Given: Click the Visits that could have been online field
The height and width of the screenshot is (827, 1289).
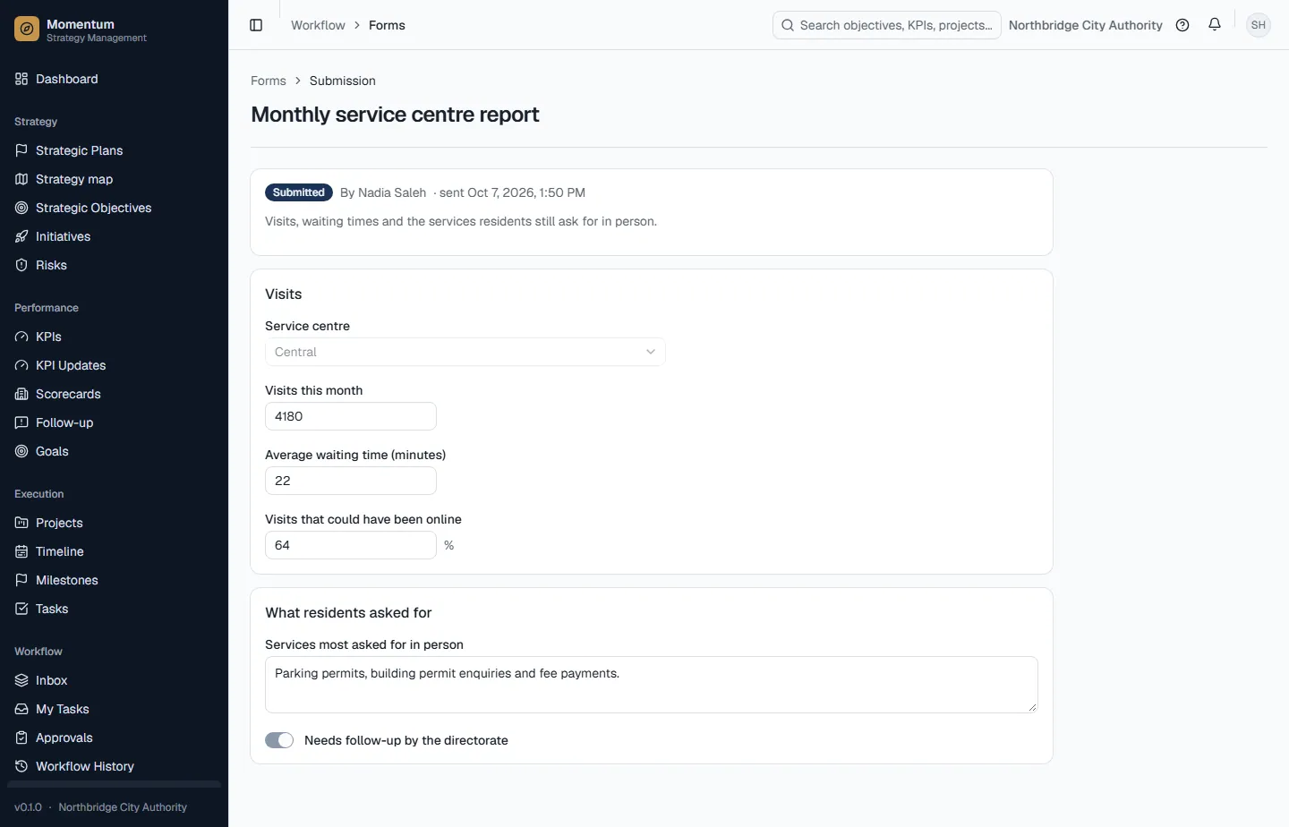Looking at the screenshot, I should 351,545.
